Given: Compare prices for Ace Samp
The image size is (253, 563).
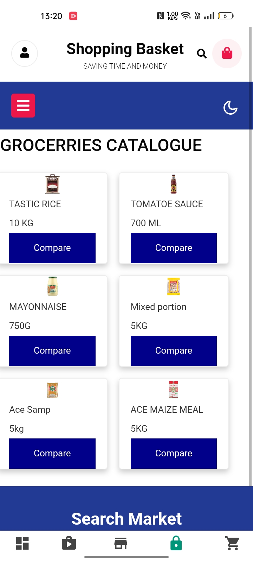Looking at the screenshot, I should tap(52, 454).
